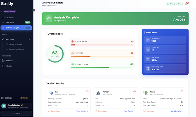Screen dimensions: 196x117
Task: Click the Title value GitHub - Change is consta...
Action: pos(171,99)
